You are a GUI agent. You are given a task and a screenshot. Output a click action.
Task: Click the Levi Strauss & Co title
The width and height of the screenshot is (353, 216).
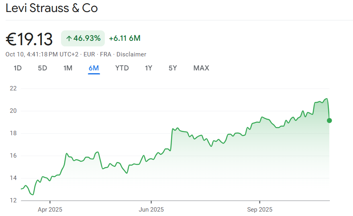tap(52, 8)
